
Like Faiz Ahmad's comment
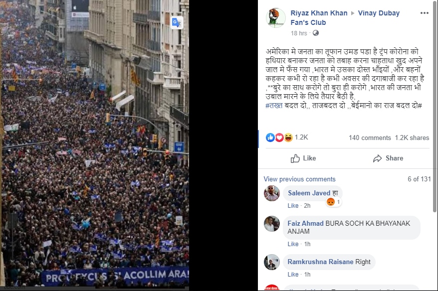coord(293,244)
